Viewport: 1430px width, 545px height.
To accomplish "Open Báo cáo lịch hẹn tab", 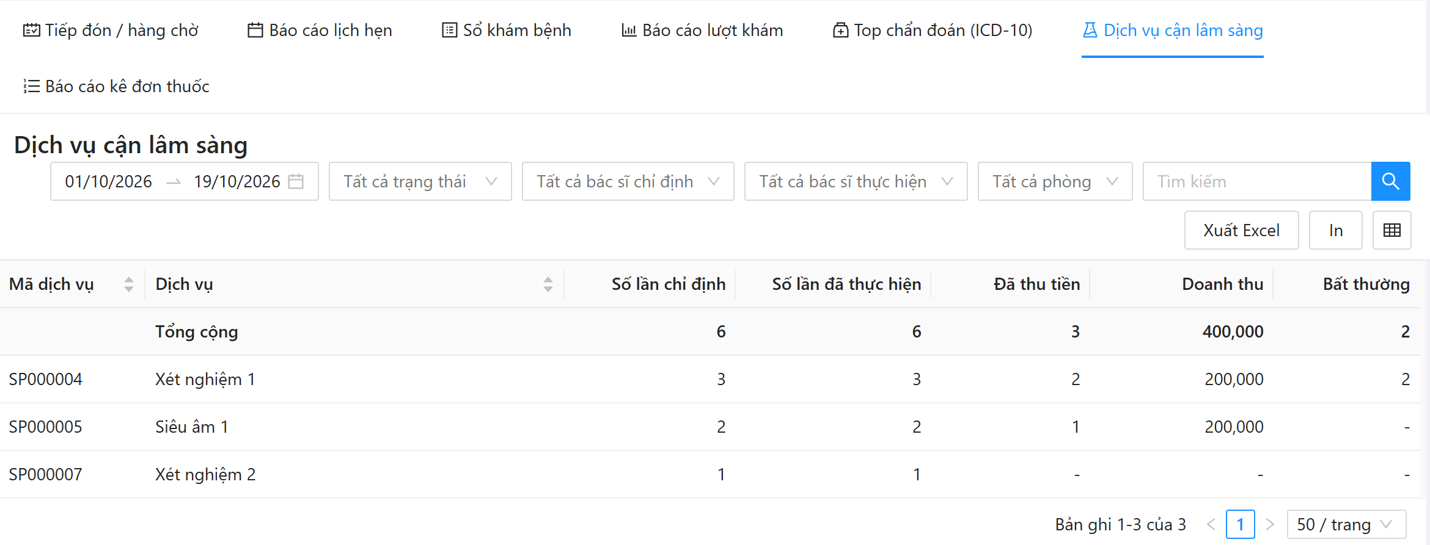I will click(x=320, y=30).
